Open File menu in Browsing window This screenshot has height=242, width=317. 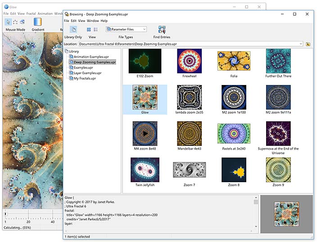[x=67, y=21]
